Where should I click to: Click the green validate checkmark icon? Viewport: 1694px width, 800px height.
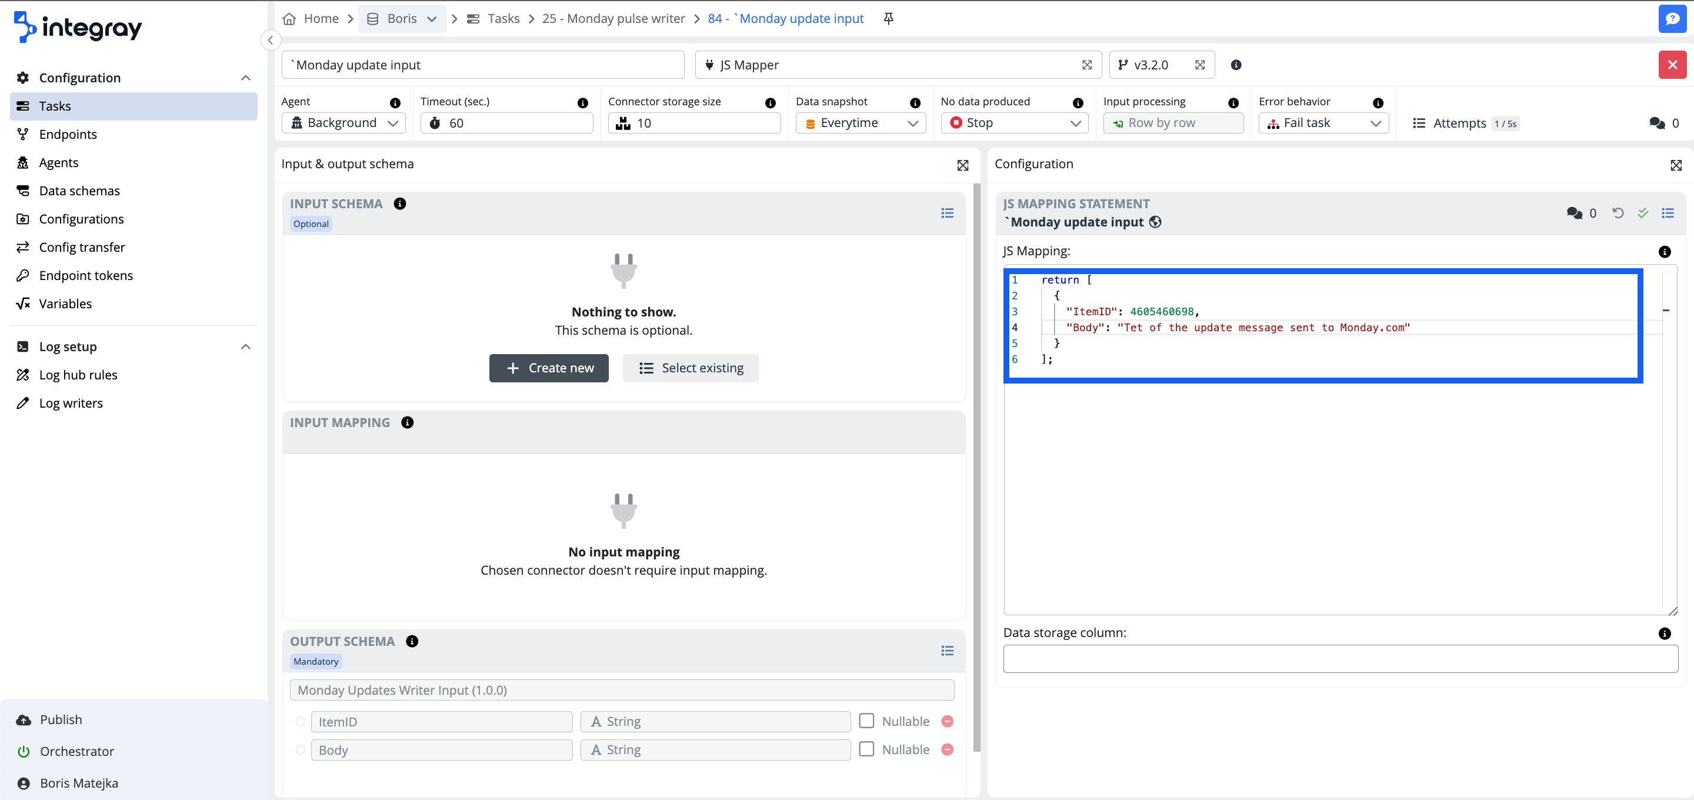(1643, 212)
